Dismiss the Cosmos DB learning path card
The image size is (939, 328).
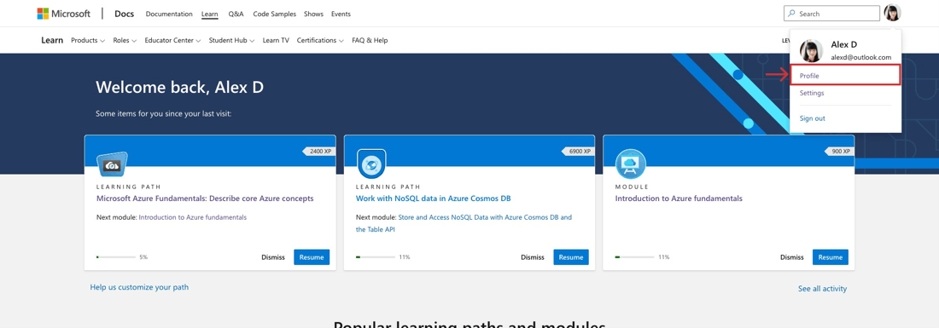[x=533, y=257]
